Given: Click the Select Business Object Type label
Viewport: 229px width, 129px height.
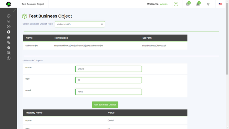Looking at the screenshot, I should pyautogui.click(x=38, y=24).
